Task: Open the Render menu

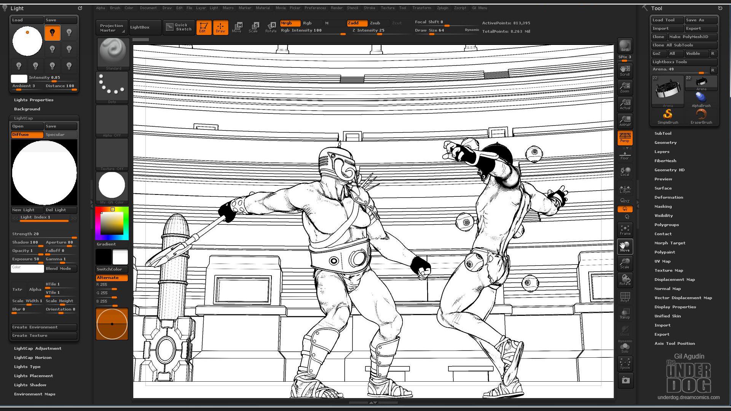Action: (x=337, y=8)
